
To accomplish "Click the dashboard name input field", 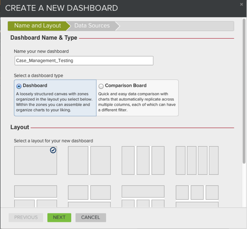I will [84, 61].
